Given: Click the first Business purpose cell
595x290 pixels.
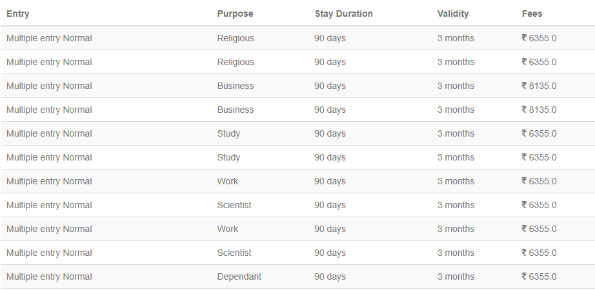Looking at the screenshot, I should pos(236,86).
